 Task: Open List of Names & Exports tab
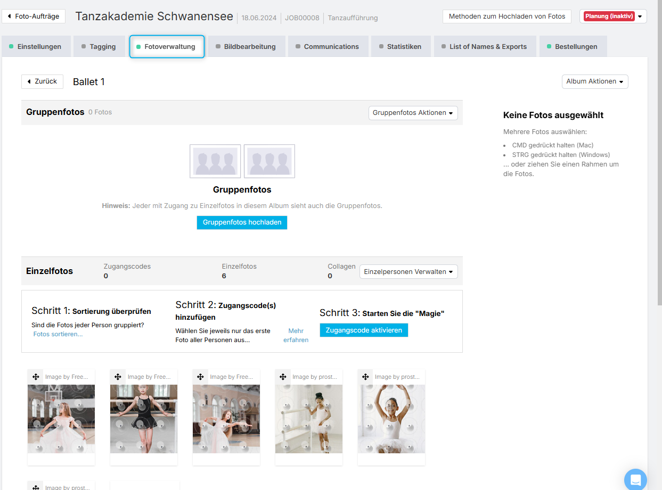pos(485,46)
